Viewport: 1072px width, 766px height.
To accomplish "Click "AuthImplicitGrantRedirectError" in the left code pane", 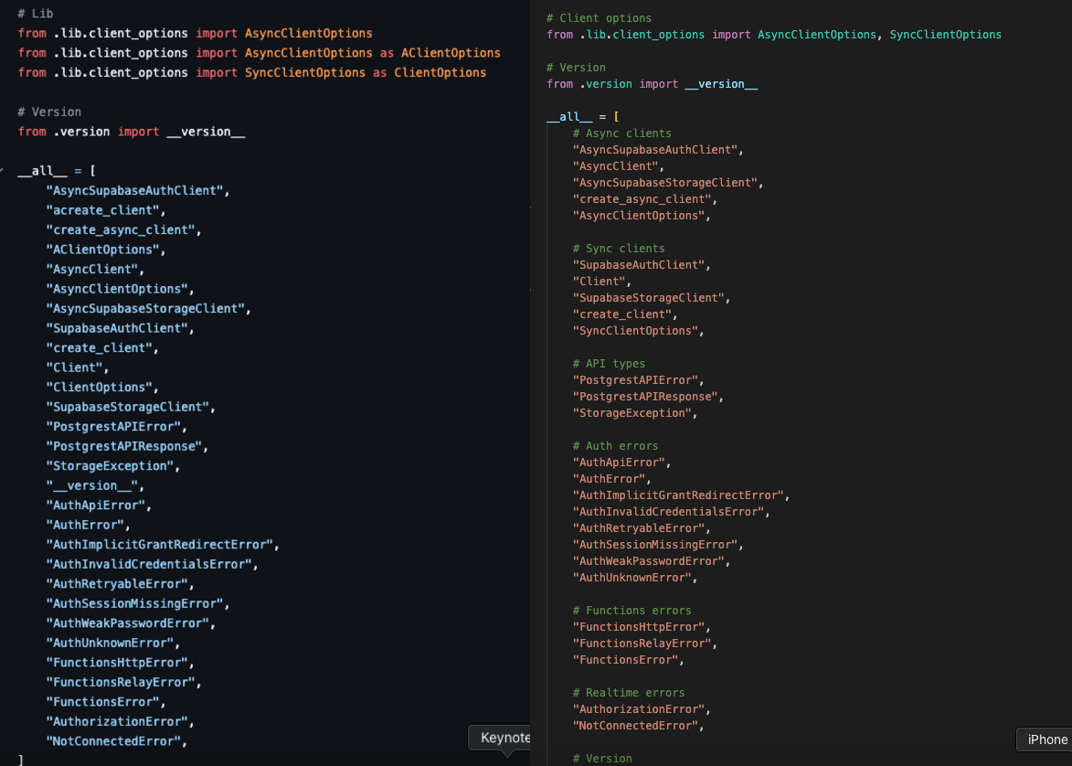I will click(163, 545).
